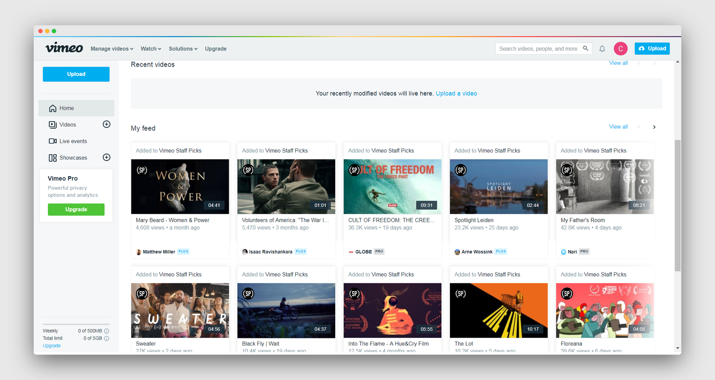Click title 'Mary Beard - Women & Power'
Viewport: 715px width, 380px height.
click(x=172, y=220)
